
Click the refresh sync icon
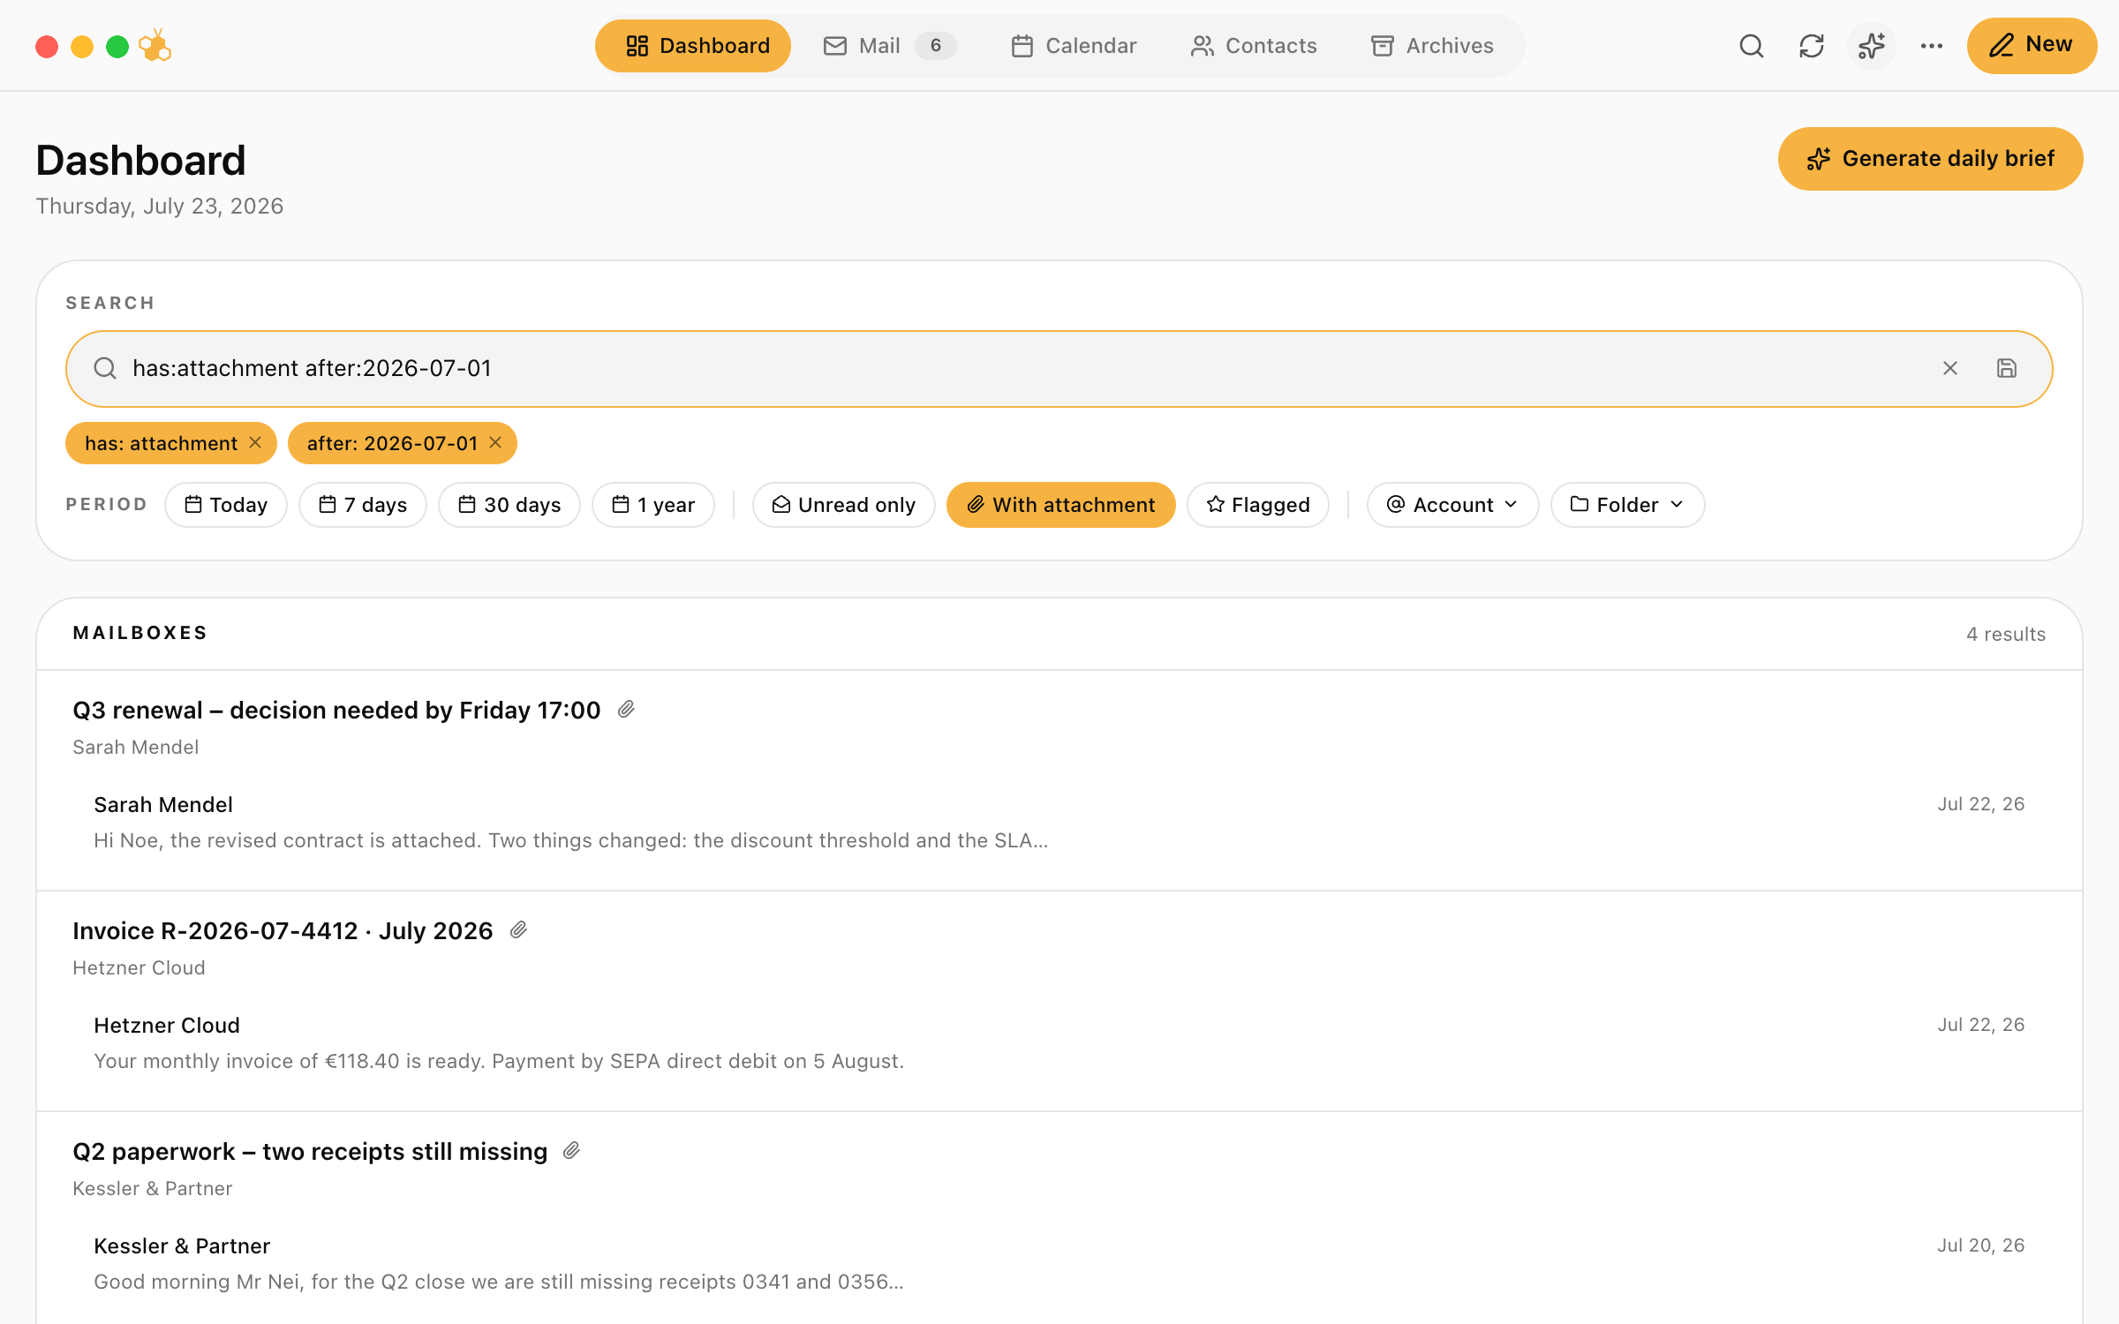coord(1812,46)
